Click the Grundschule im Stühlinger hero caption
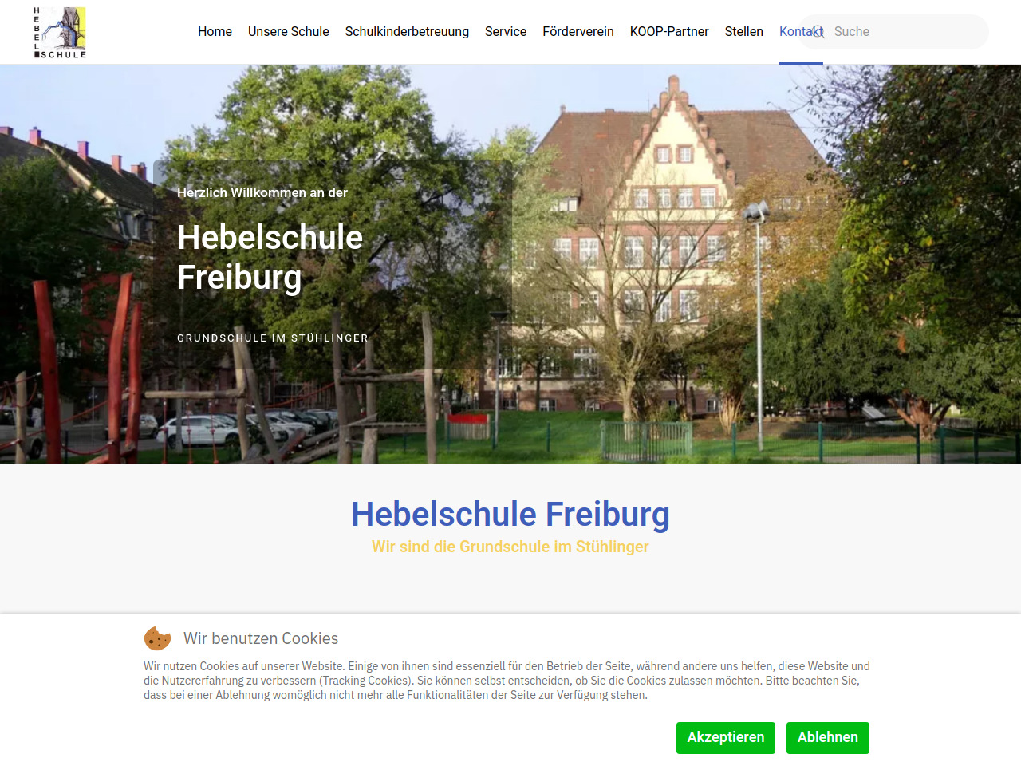 pos(273,338)
